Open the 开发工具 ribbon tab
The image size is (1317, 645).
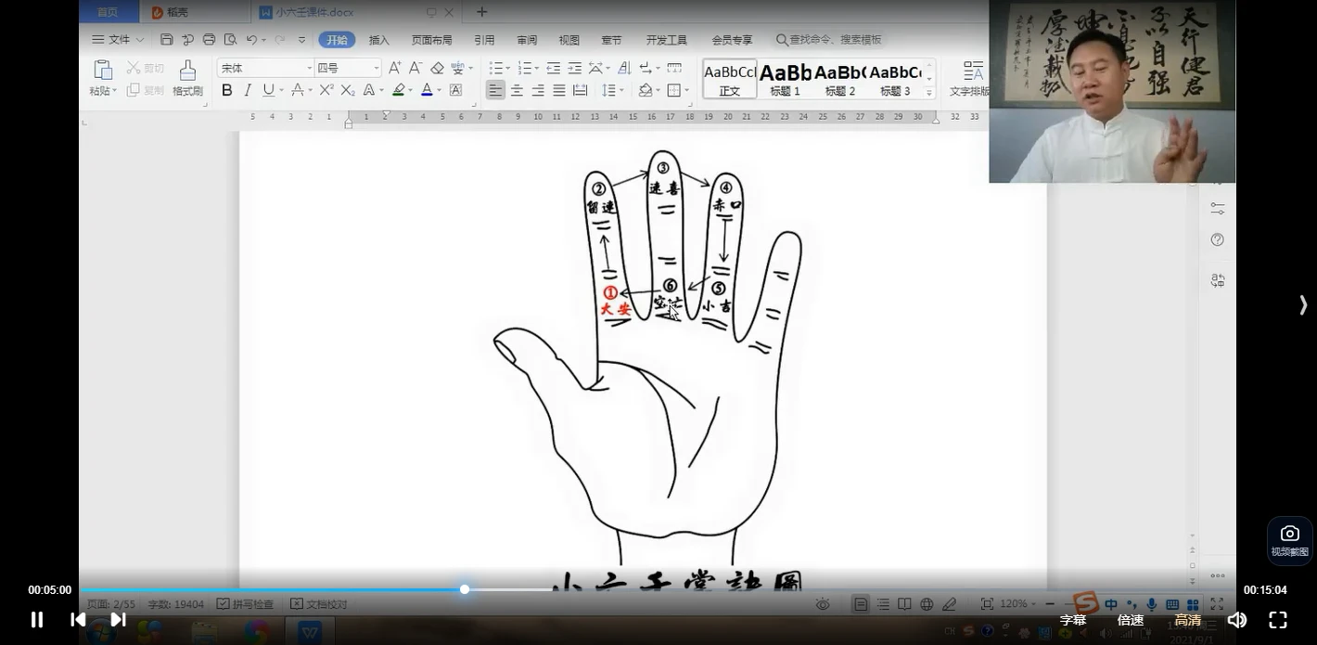pos(667,40)
